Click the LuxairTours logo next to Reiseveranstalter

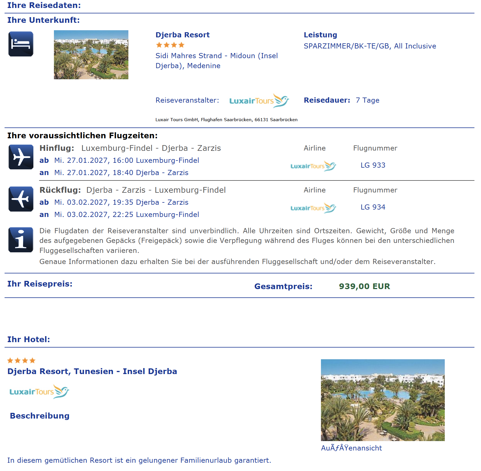(259, 101)
